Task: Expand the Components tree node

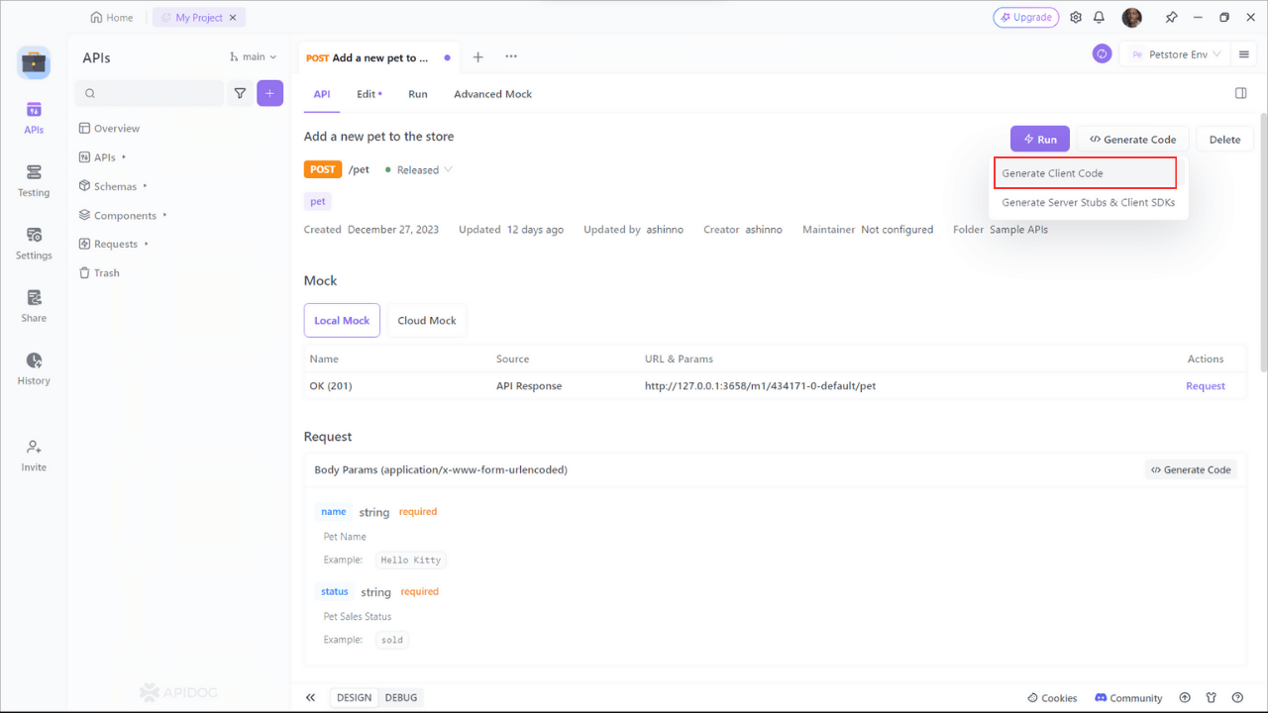Action: 123,215
